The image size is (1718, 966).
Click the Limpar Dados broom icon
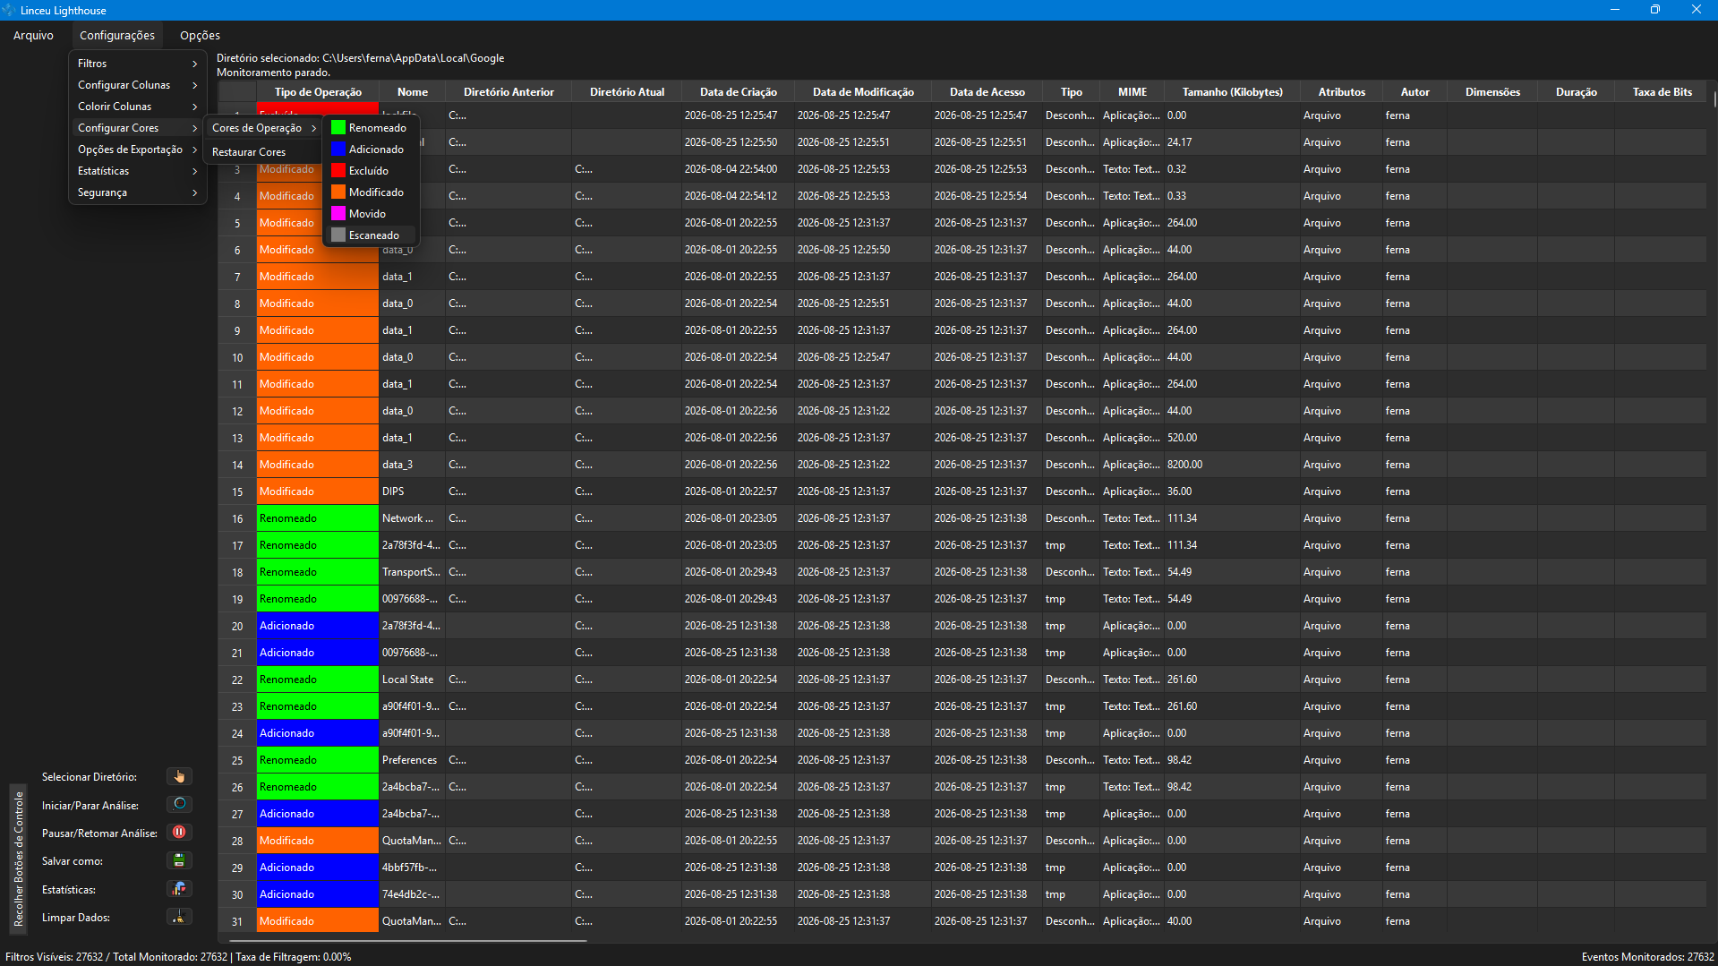point(179,917)
